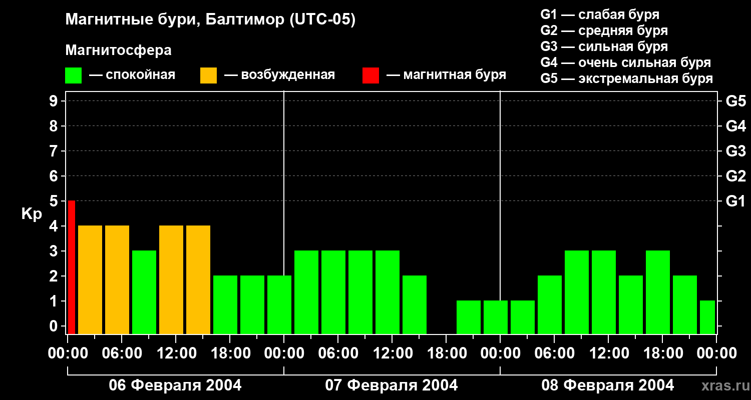This screenshot has width=751, height=400.
Task: Click the last orange Kp 4 bar before 18:00, 06 Февраля
Action: (198, 279)
